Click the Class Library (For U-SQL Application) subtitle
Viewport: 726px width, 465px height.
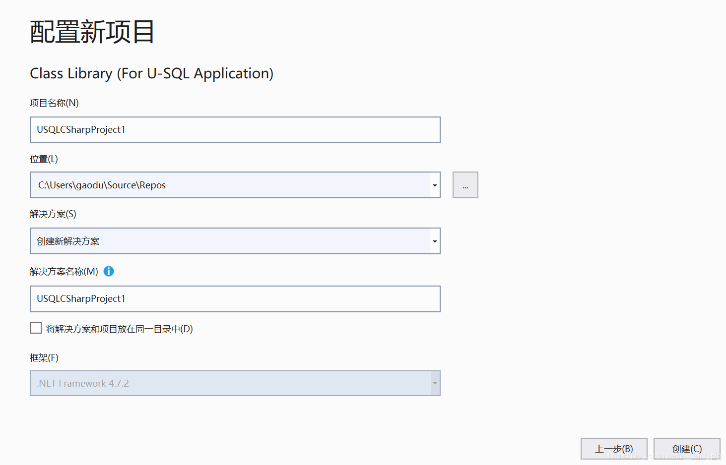[x=152, y=73]
